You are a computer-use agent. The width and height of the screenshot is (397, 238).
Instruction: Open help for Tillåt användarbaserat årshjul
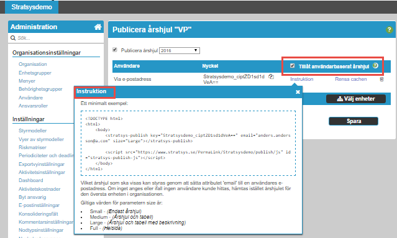coord(375,66)
